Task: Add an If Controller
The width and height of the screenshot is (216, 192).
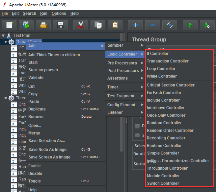Action: click(179, 54)
